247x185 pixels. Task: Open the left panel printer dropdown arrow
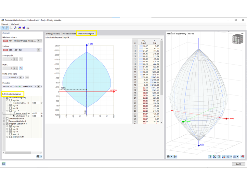(41, 156)
